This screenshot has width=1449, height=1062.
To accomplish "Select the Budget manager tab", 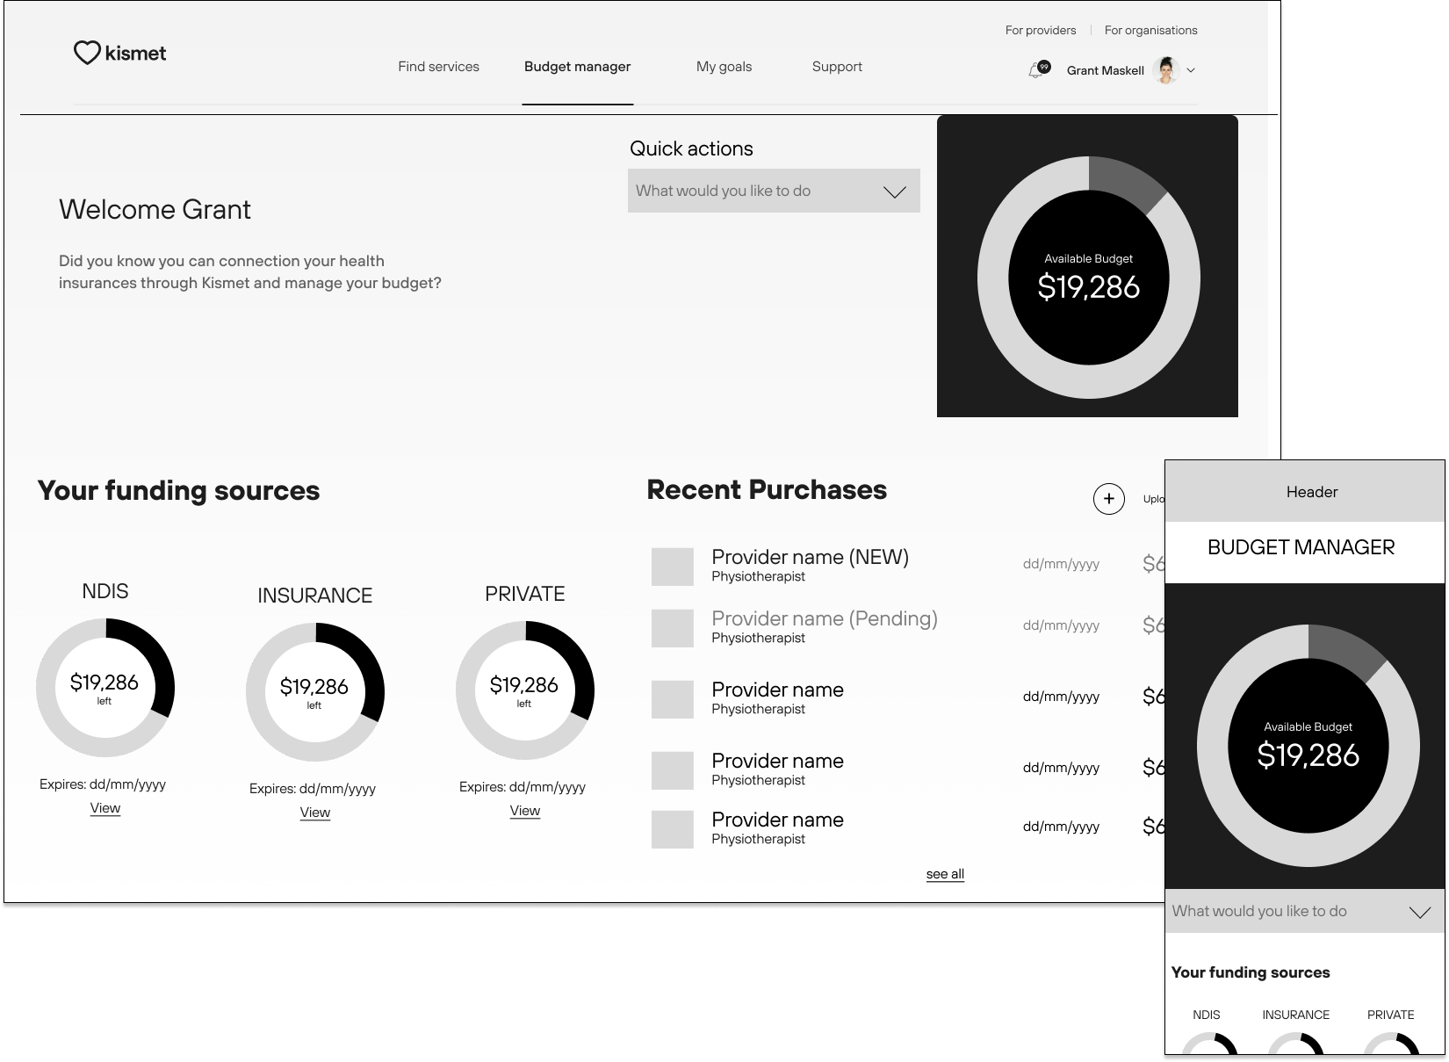I will point(577,67).
